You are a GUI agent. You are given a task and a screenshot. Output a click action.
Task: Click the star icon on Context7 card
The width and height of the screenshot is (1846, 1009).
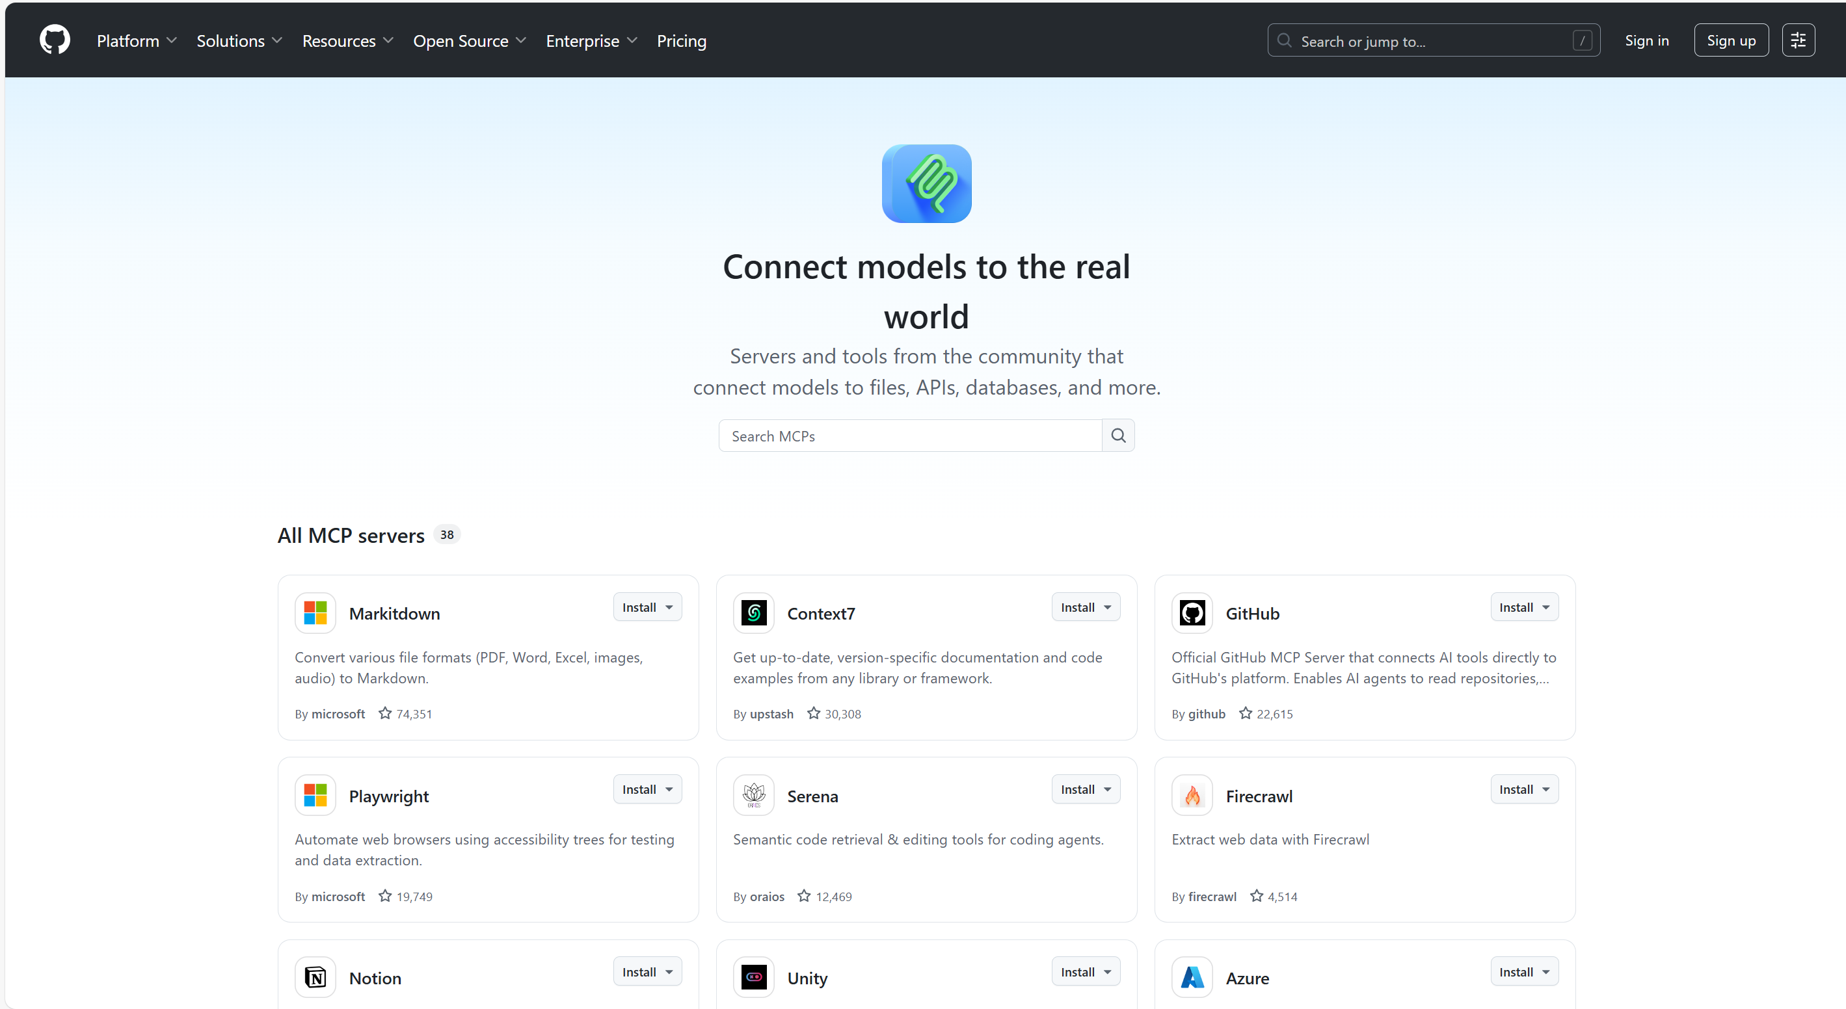(813, 713)
